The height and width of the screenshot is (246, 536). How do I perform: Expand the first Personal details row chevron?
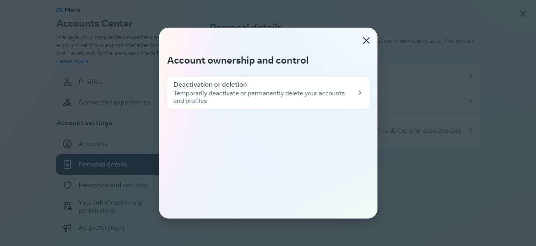point(471,76)
